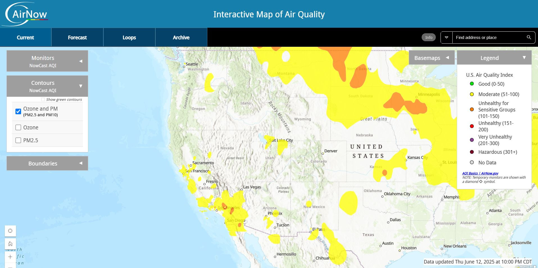Click the No Data gray legend dot
Screen dimensions: 538x268
pyautogui.click(x=472, y=162)
